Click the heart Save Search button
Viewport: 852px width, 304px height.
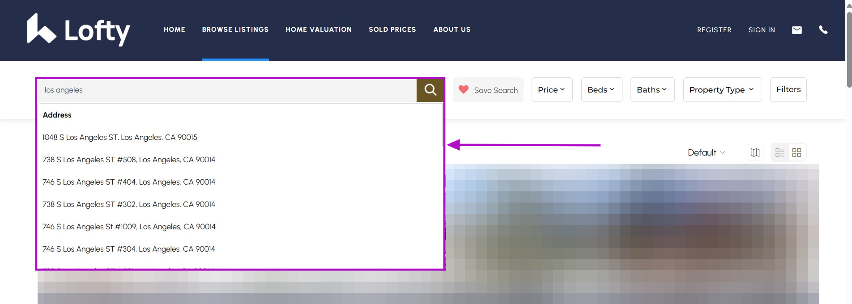coord(488,90)
